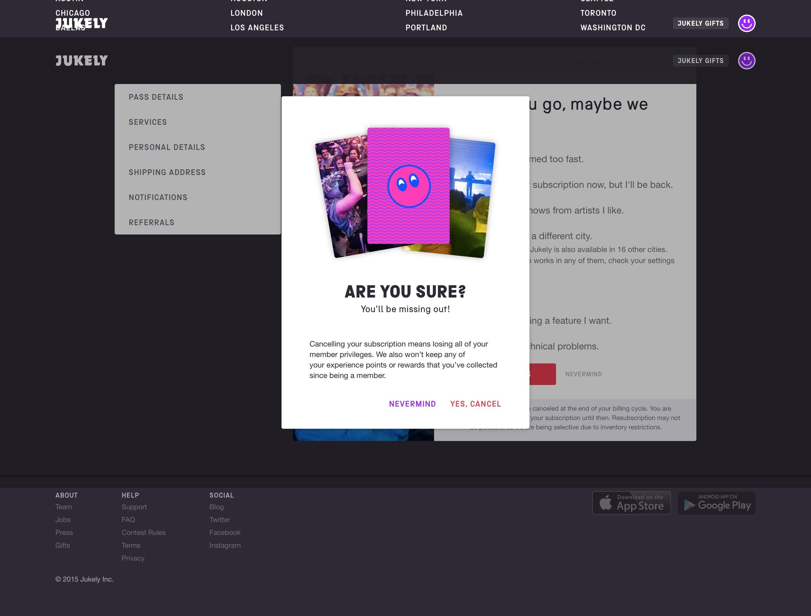Viewport: 811px width, 616px height.
Task: Click Jukely Gifts button in top sticky bar
Action: 700,23
